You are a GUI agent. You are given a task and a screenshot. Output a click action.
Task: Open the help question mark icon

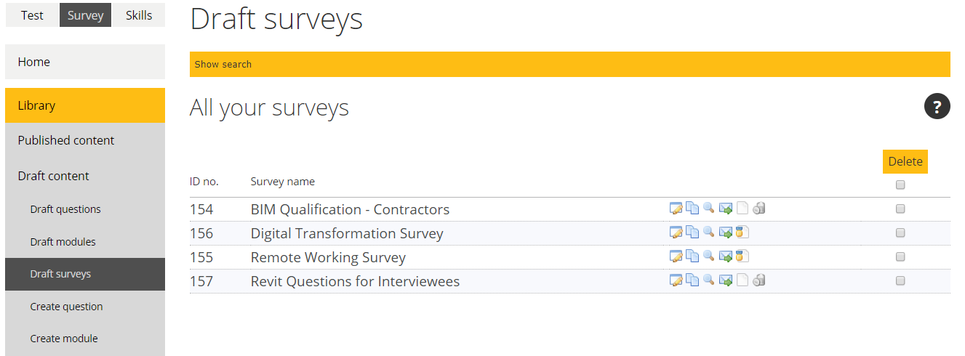pos(937,107)
